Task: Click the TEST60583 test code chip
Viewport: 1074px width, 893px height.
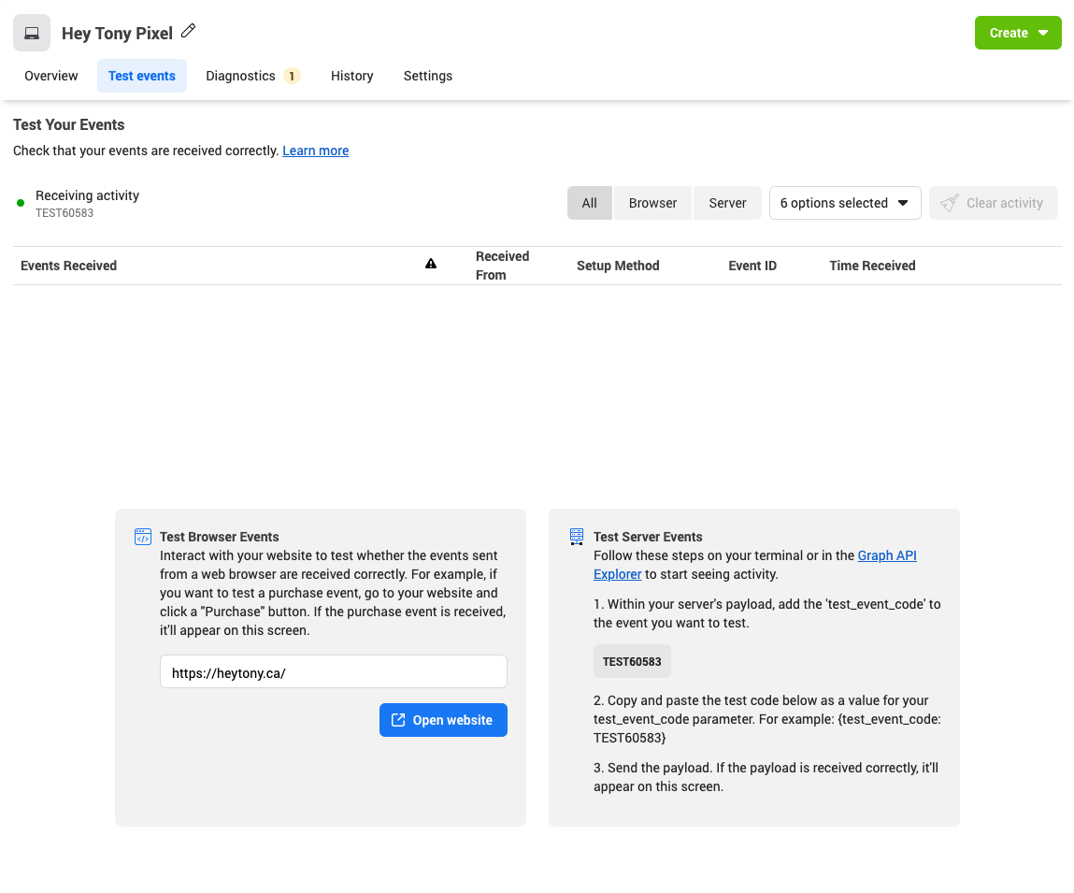Action: [632, 661]
